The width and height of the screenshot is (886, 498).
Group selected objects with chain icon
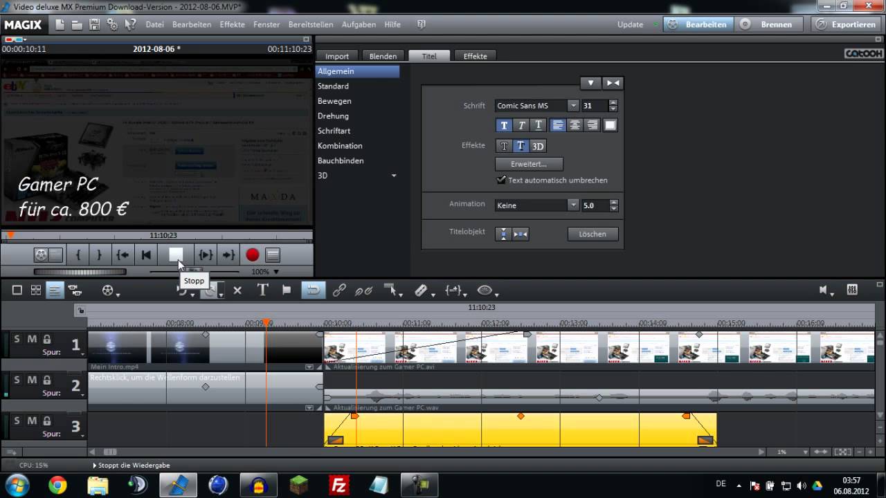339,290
